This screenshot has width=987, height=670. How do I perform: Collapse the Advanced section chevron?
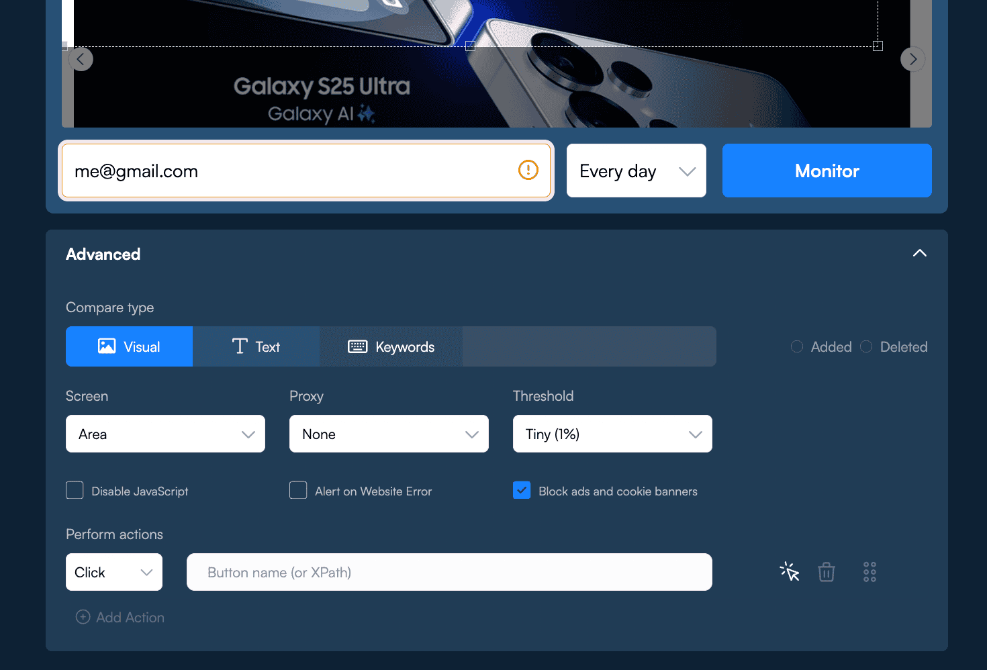pyautogui.click(x=920, y=253)
